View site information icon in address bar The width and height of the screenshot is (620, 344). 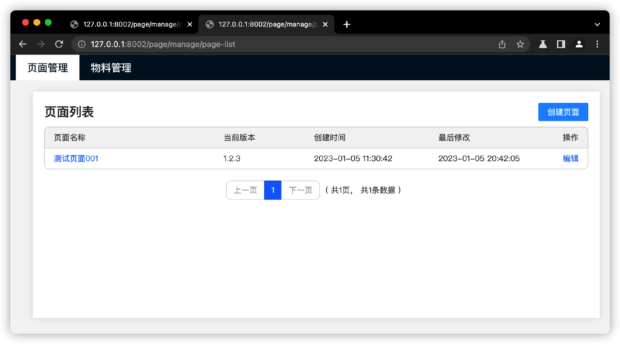coord(82,44)
